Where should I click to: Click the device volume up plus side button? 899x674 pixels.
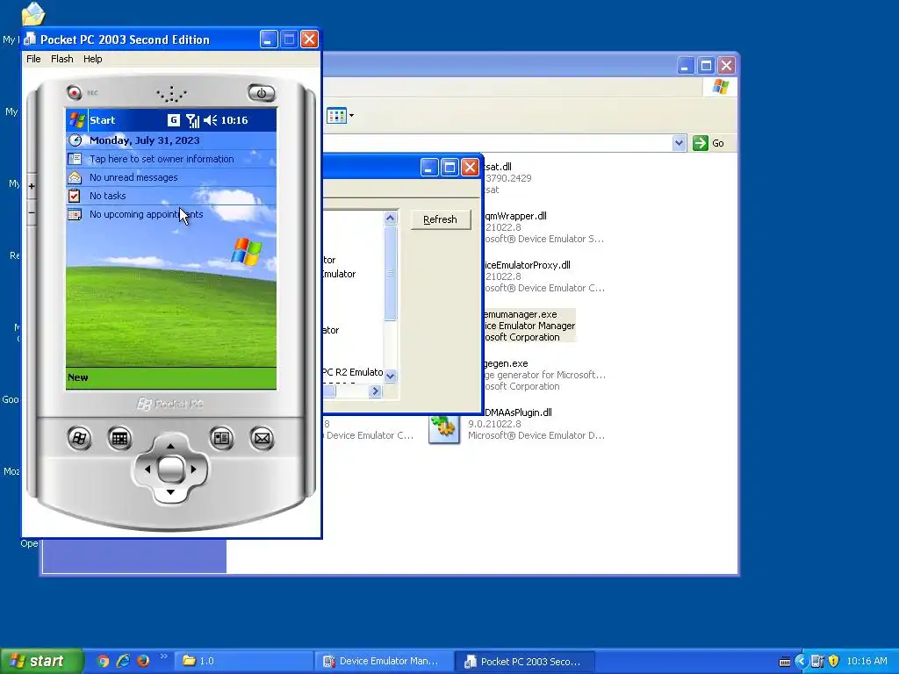32,186
